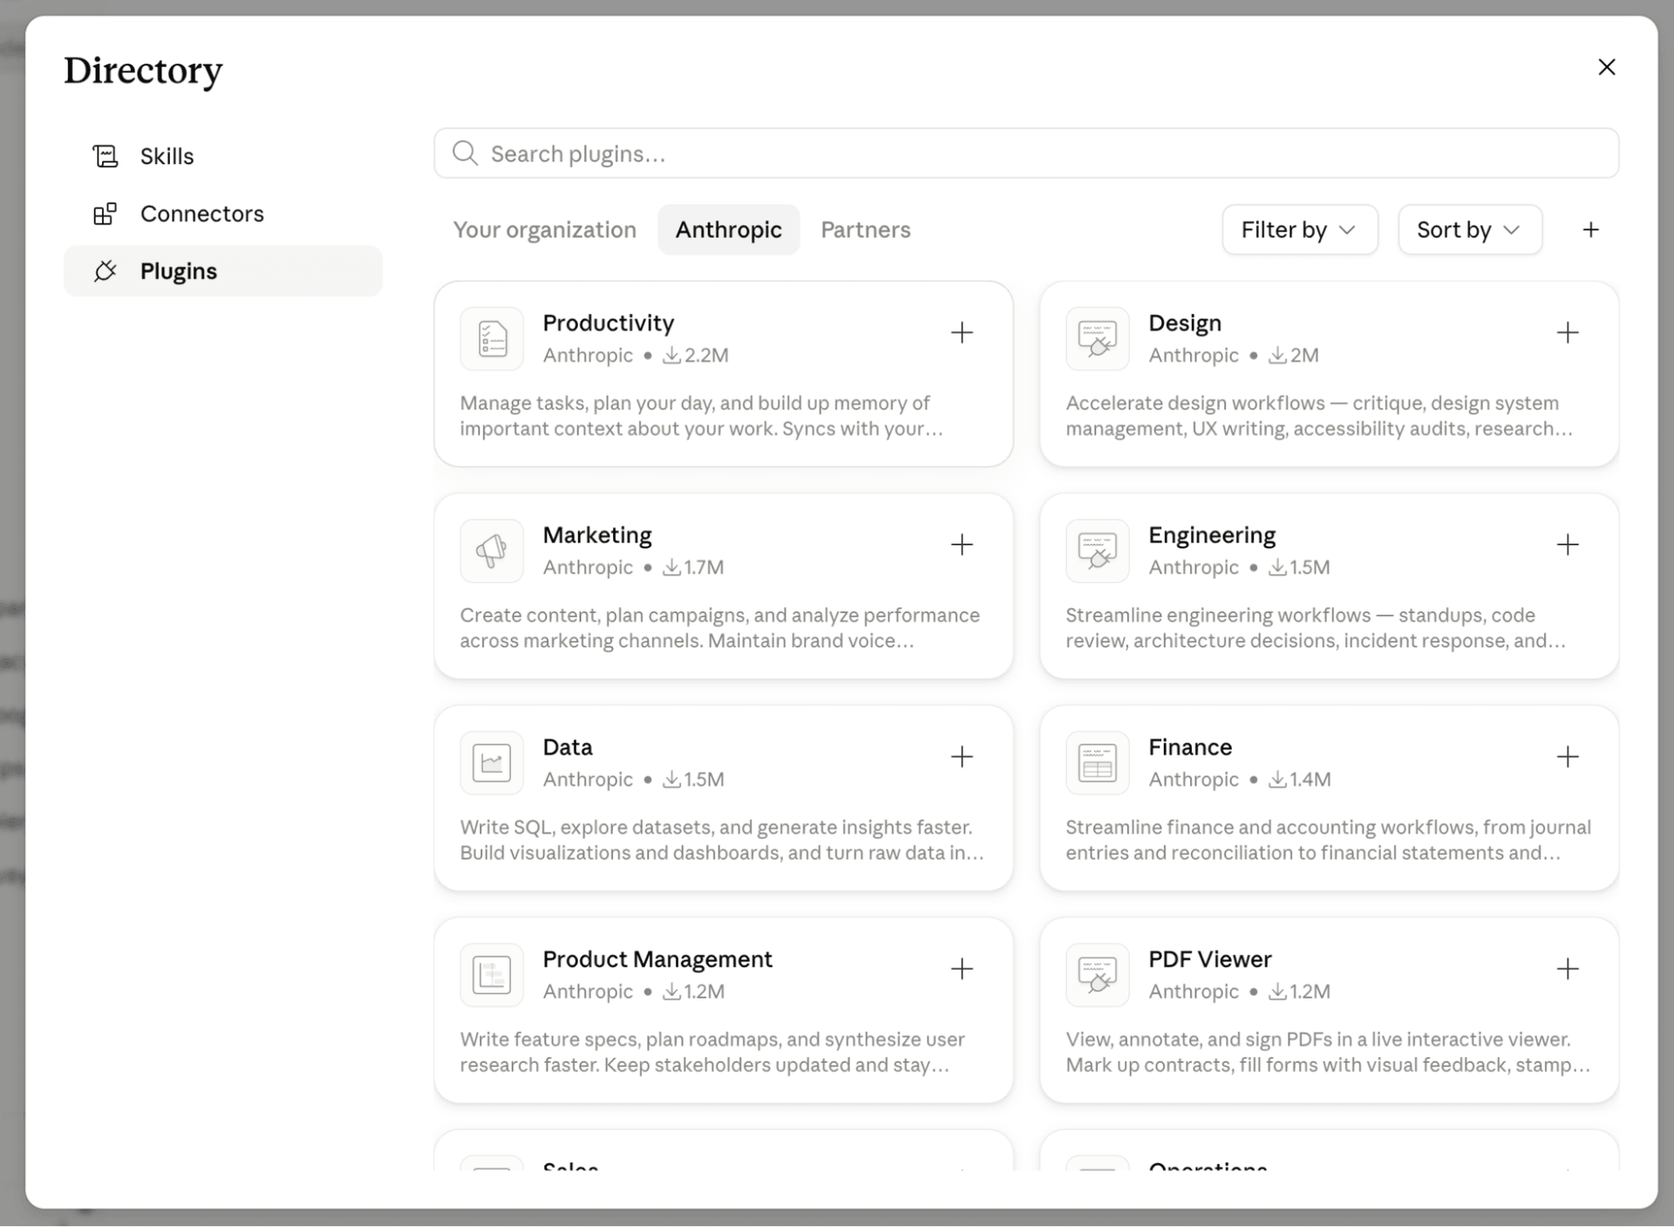Select the Plugins section
Image resolution: width=1674 pixels, height=1227 pixels.
click(223, 271)
